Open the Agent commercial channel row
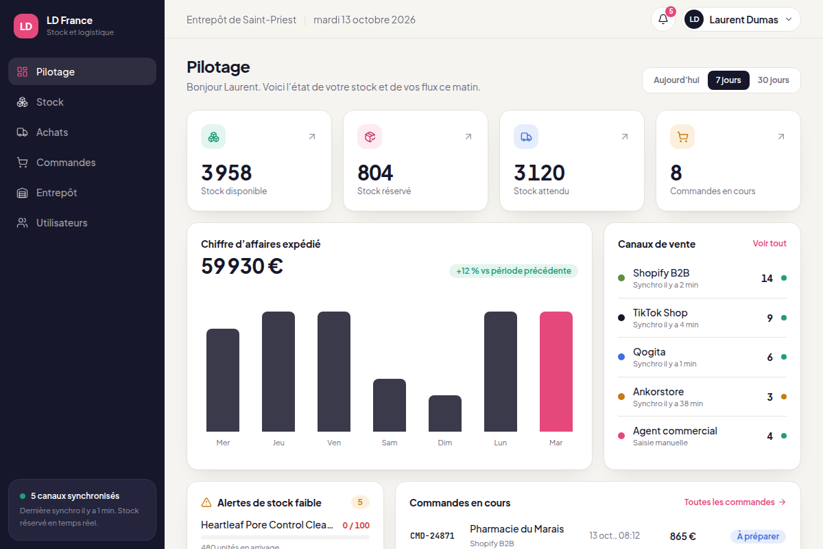The width and height of the screenshot is (823, 549). (x=702, y=436)
